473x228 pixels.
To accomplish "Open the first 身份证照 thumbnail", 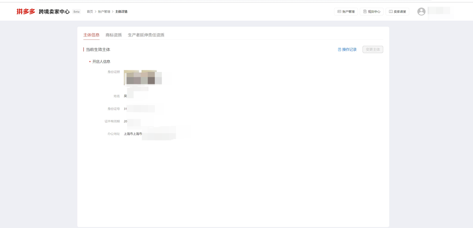I will click(x=132, y=77).
